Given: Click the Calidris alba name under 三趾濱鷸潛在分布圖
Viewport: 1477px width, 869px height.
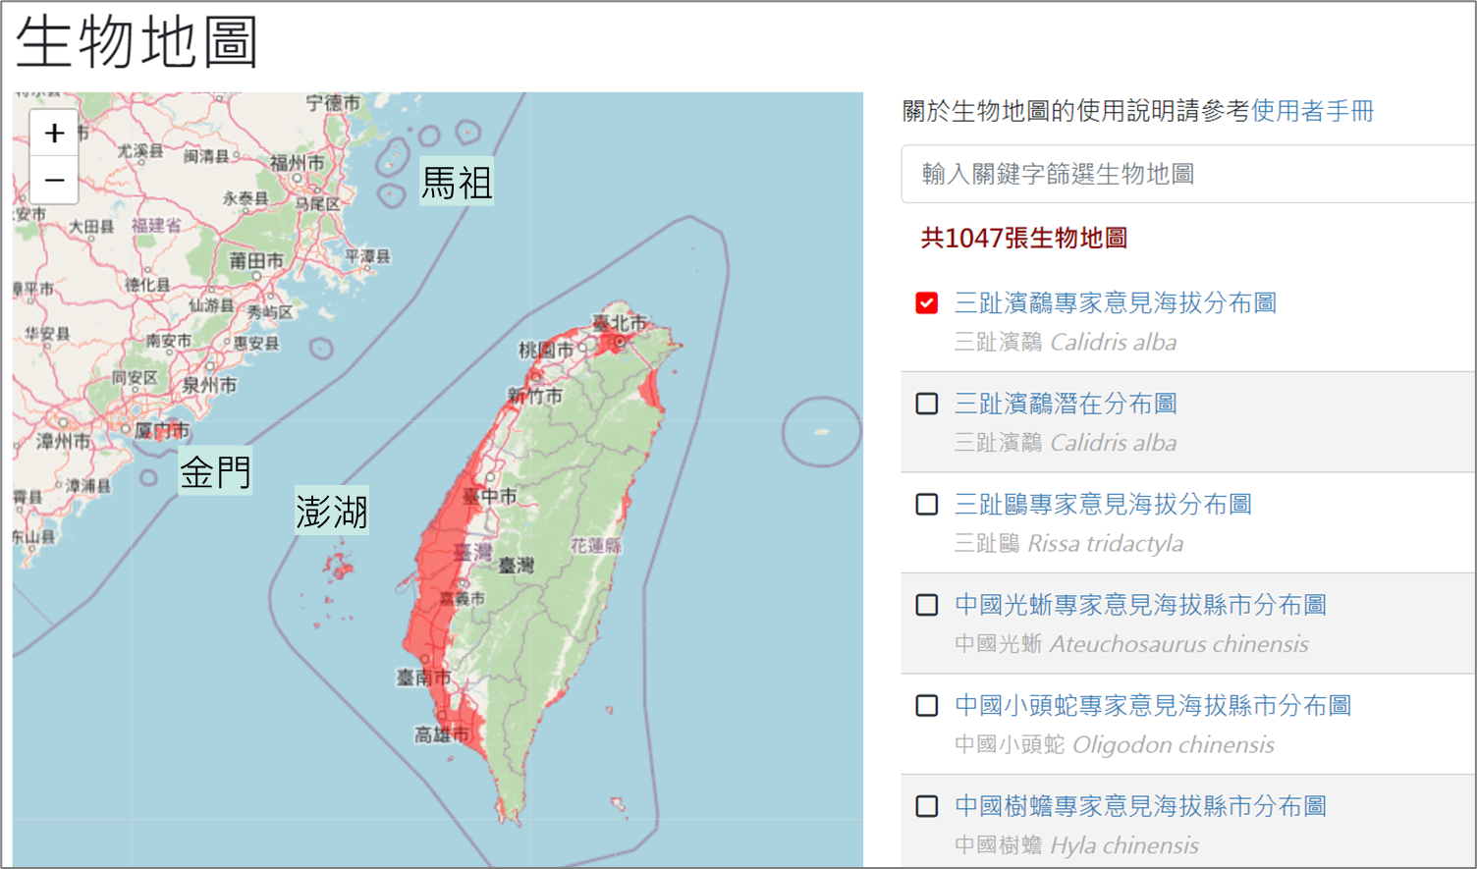Looking at the screenshot, I should [1114, 443].
